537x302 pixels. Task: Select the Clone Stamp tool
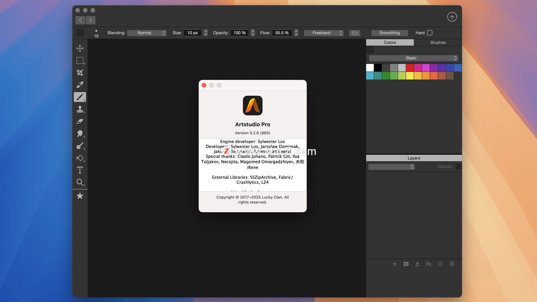coord(80,109)
